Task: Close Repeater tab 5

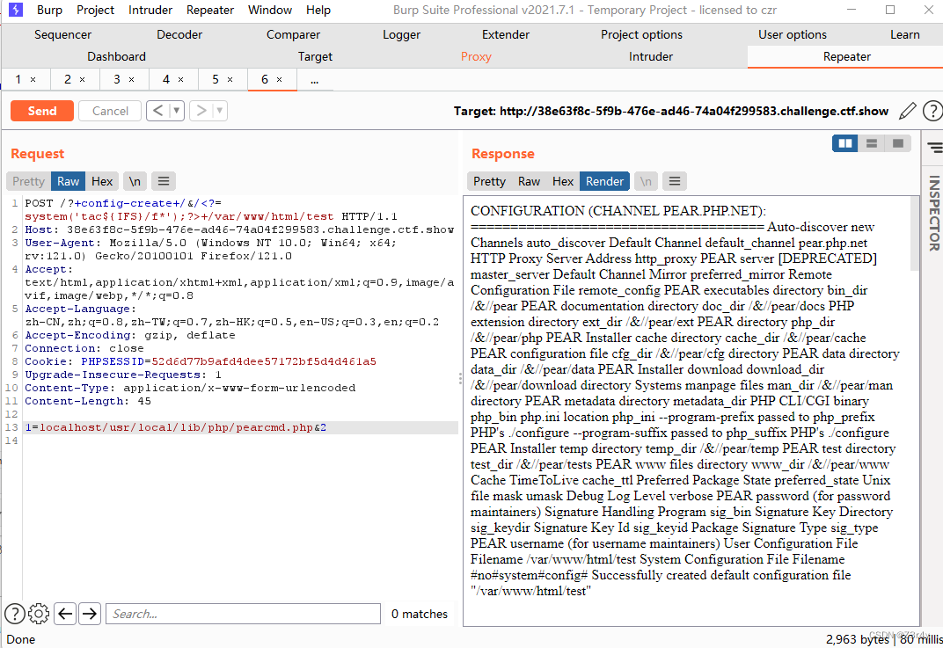Action: point(230,79)
